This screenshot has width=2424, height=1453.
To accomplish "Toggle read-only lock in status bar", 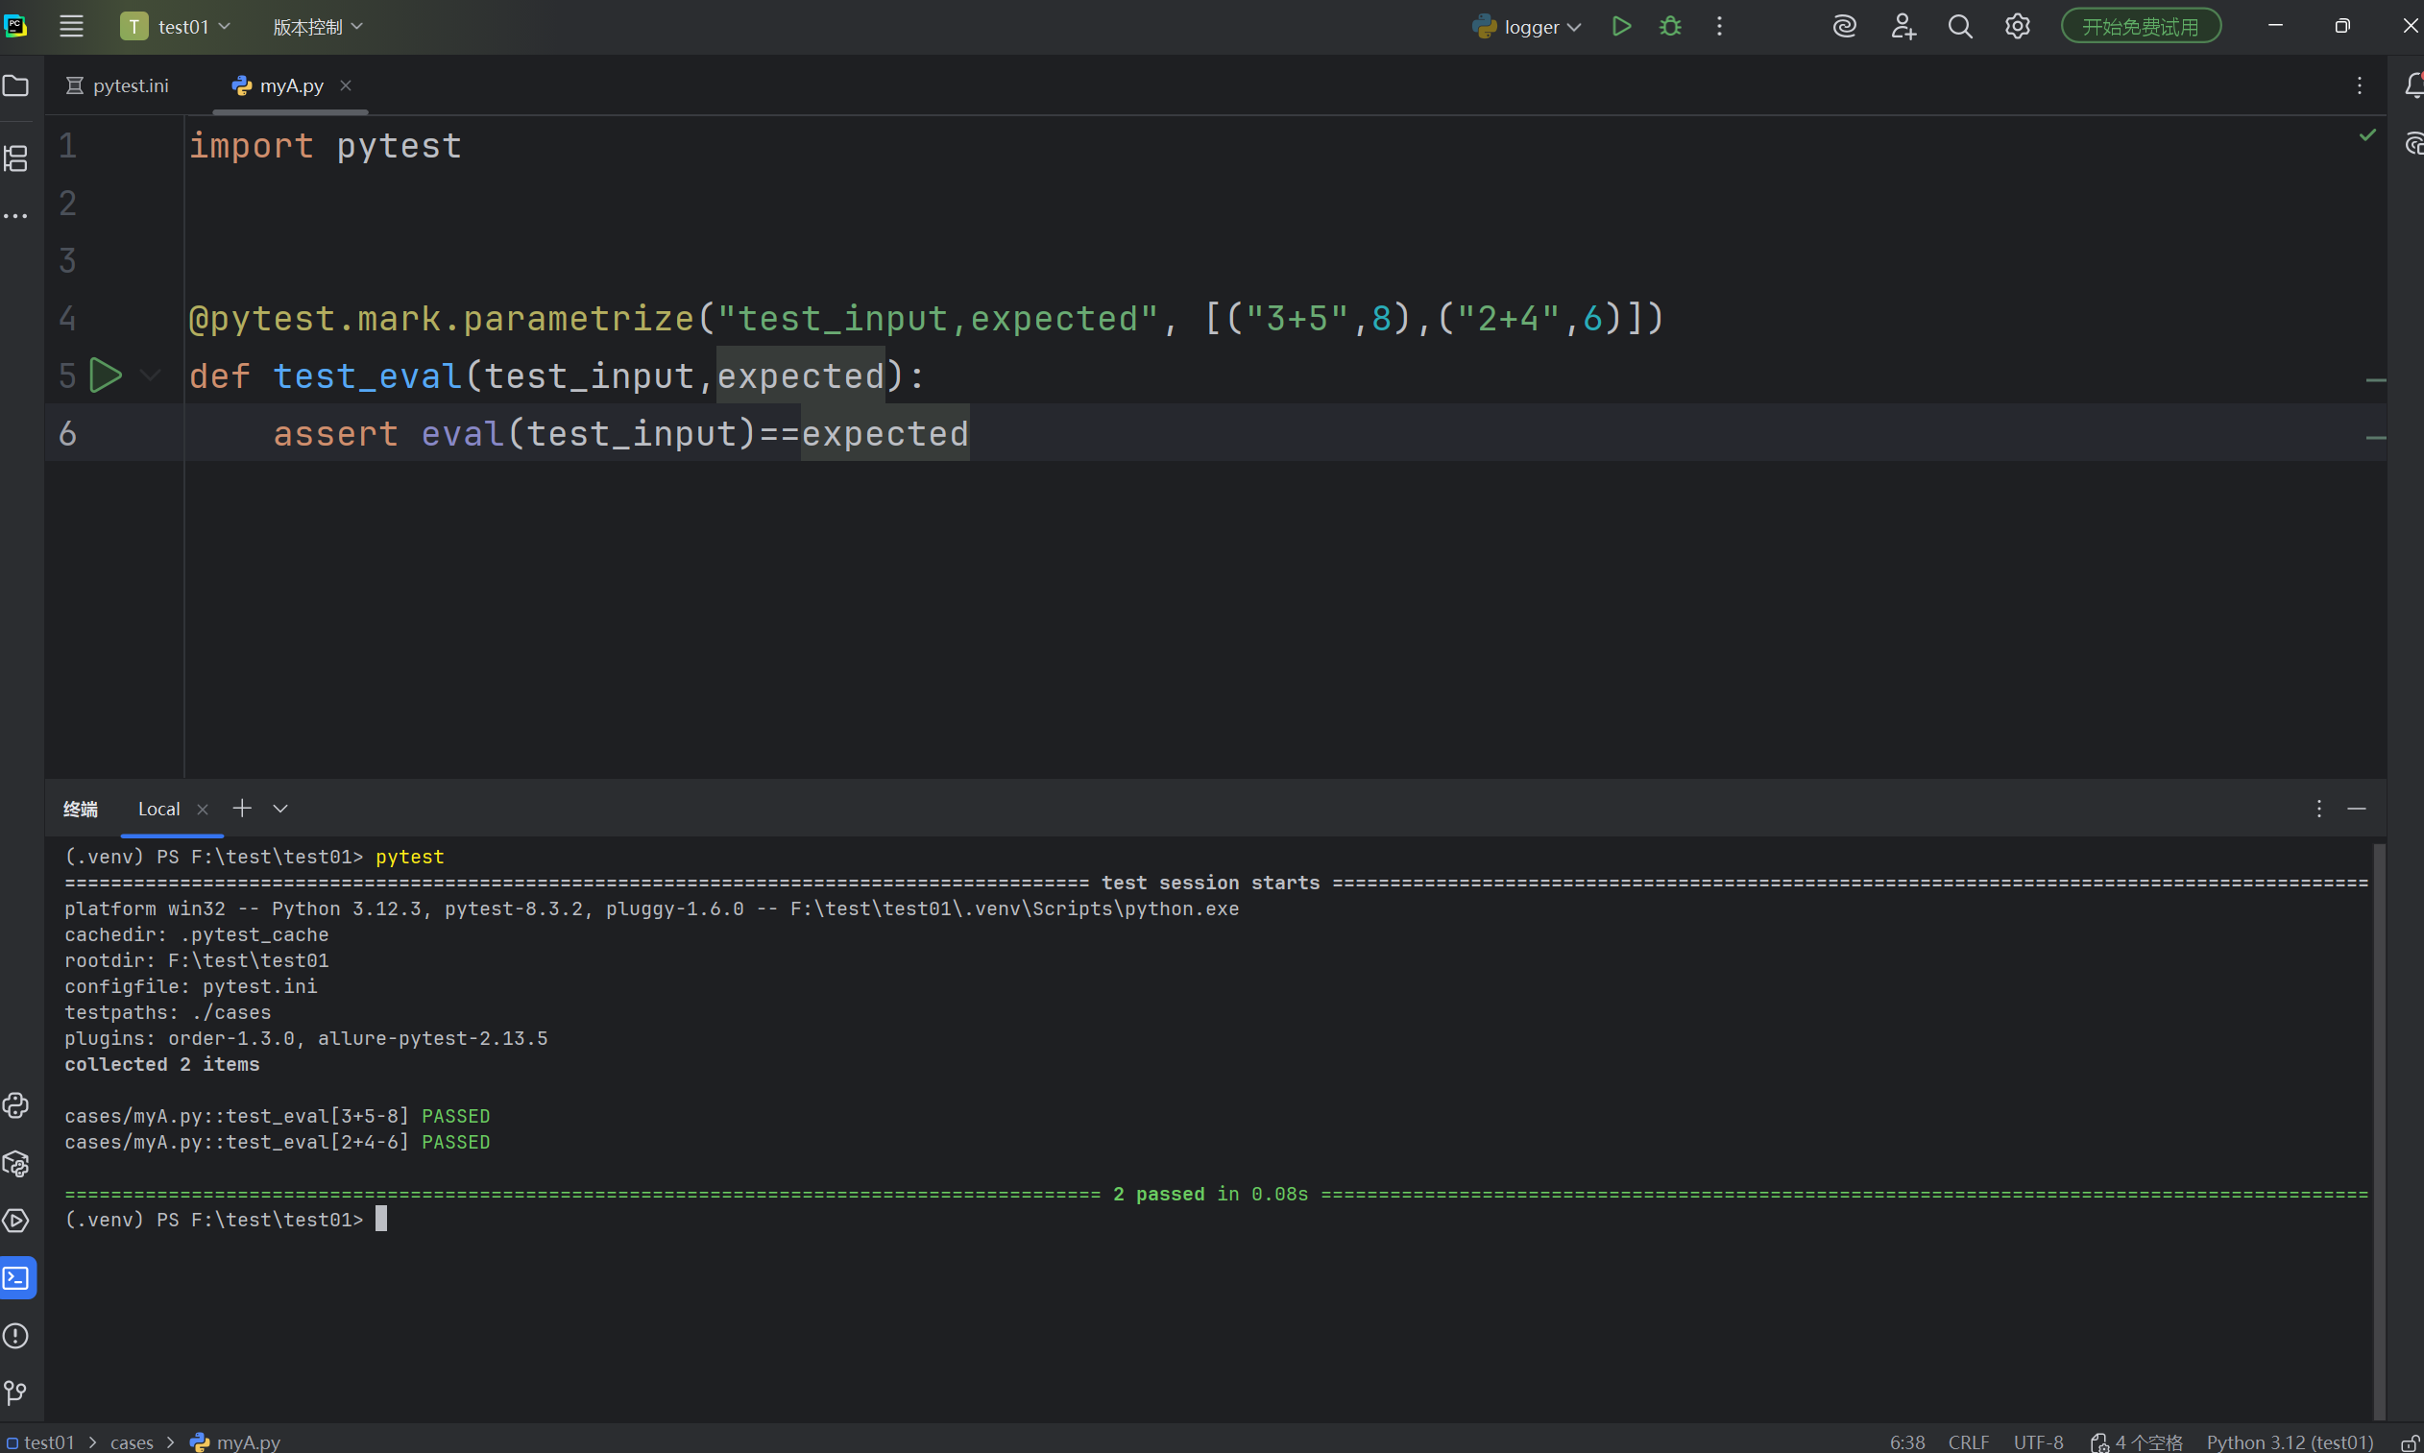I will (x=2410, y=1442).
